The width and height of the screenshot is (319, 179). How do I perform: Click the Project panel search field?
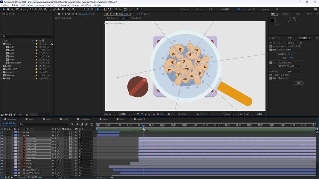pyautogui.click(x=27, y=36)
